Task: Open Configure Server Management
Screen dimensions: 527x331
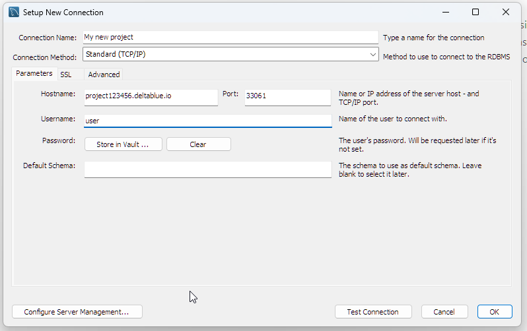Action: click(x=77, y=312)
